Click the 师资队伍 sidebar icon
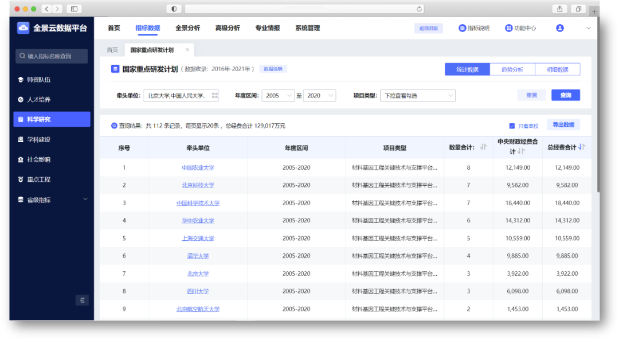 [21, 80]
